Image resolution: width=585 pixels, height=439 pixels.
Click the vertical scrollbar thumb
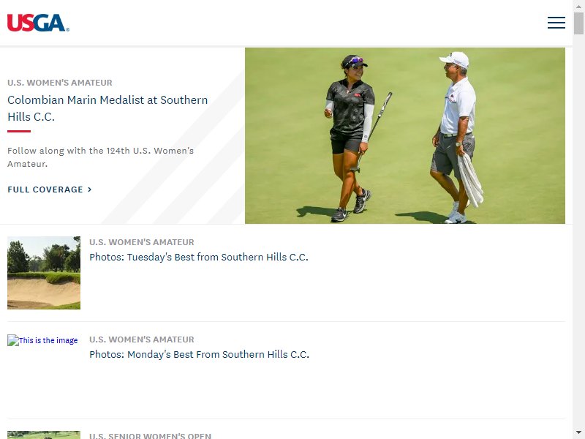tap(578, 23)
